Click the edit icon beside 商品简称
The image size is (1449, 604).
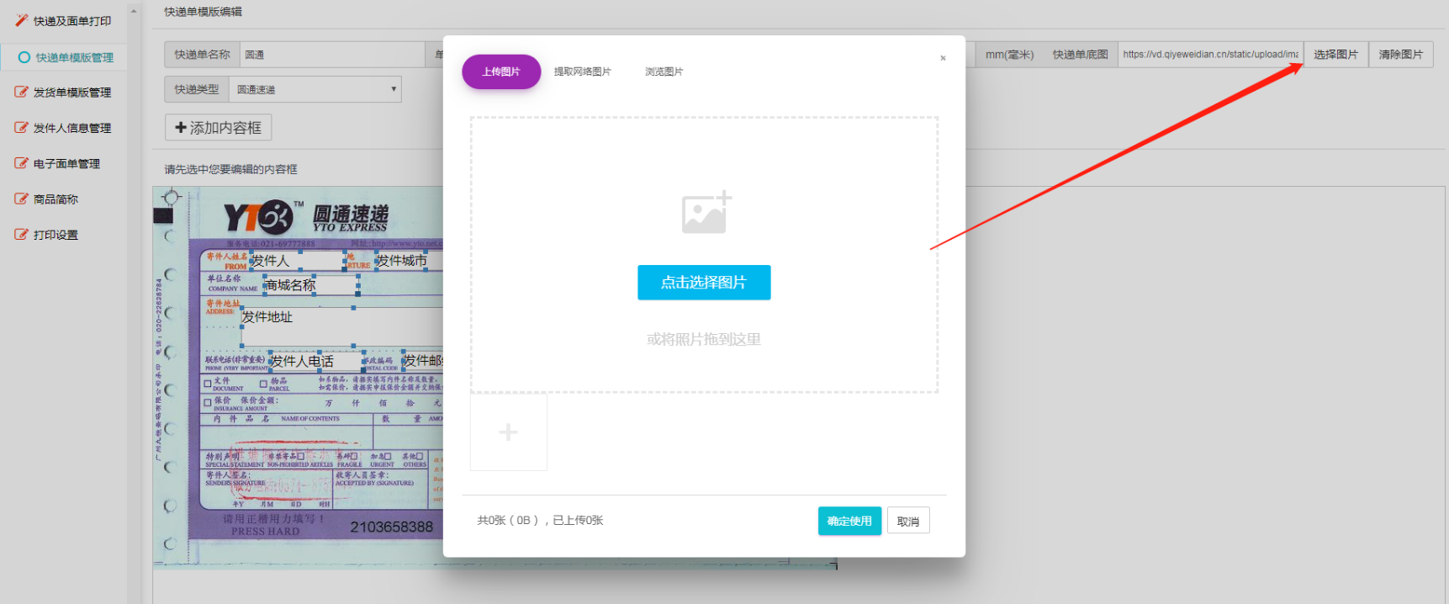22,199
